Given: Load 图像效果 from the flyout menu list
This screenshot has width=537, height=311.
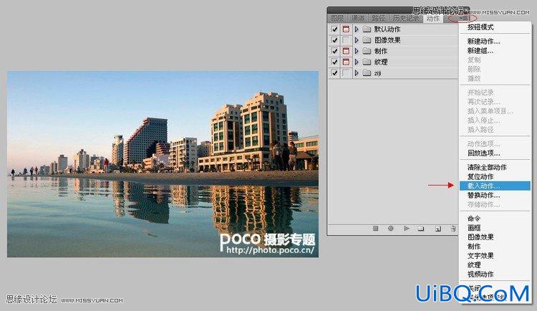Looking at the screenshot, I should 480,237.
